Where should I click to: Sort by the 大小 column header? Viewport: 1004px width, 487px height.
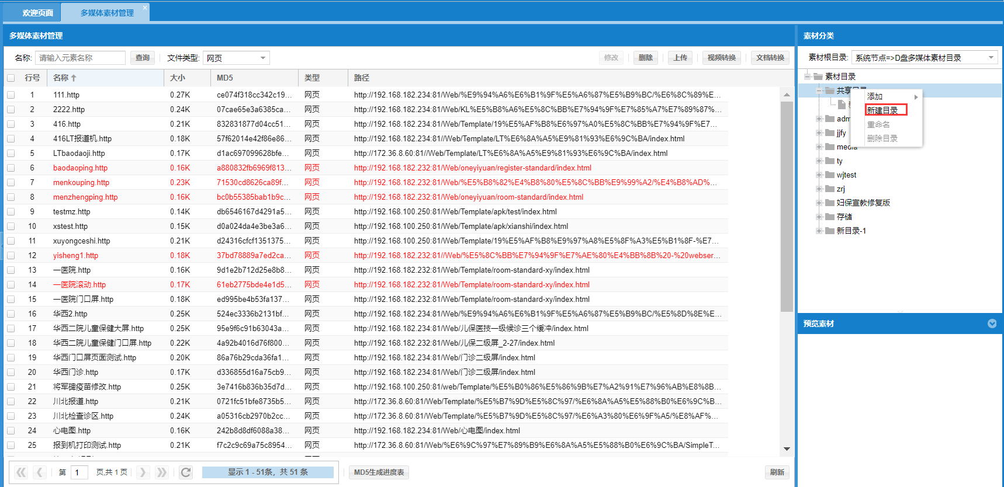(x=187, y=78)
